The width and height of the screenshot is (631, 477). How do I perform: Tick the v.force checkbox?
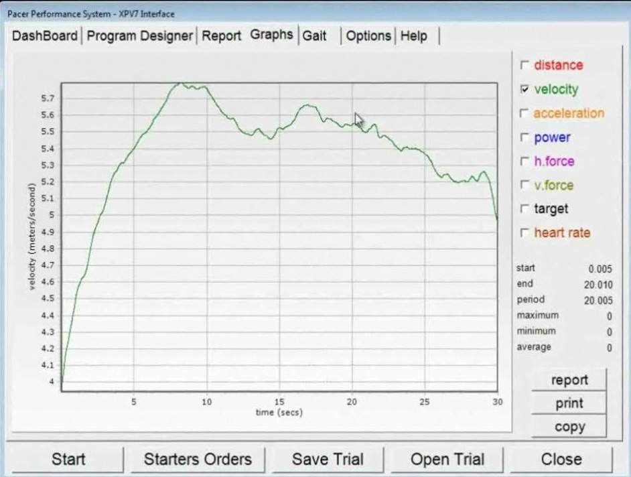524,185
